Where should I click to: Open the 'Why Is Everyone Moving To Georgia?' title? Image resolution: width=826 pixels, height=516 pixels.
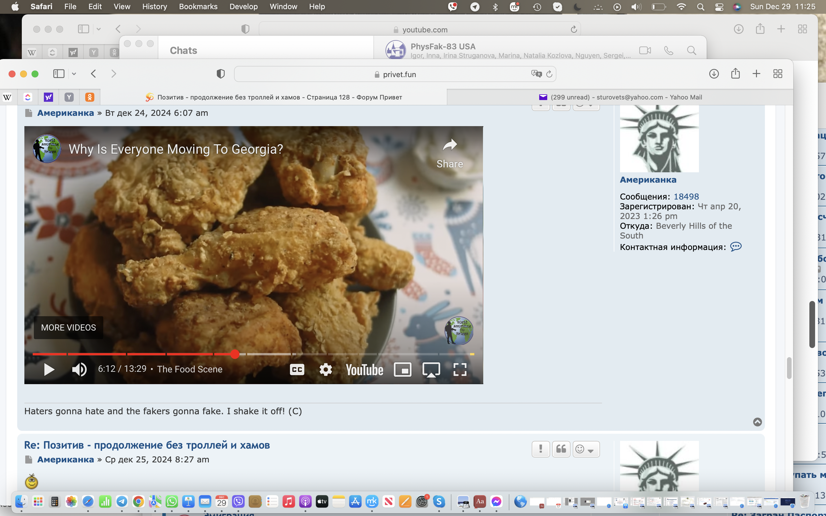176,149
